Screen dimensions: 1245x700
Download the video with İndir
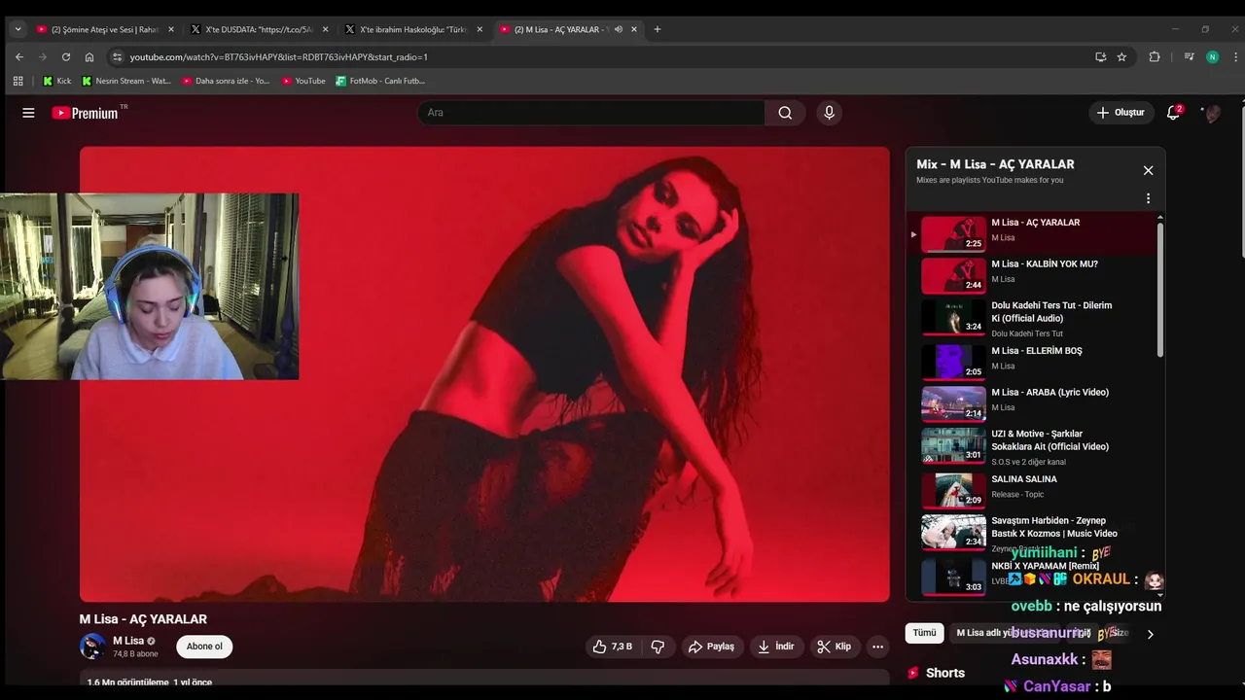coord(776,647)
